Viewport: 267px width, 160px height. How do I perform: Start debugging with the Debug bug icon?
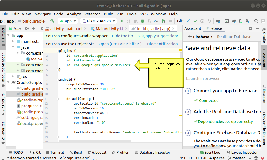(x=142, y=21)
